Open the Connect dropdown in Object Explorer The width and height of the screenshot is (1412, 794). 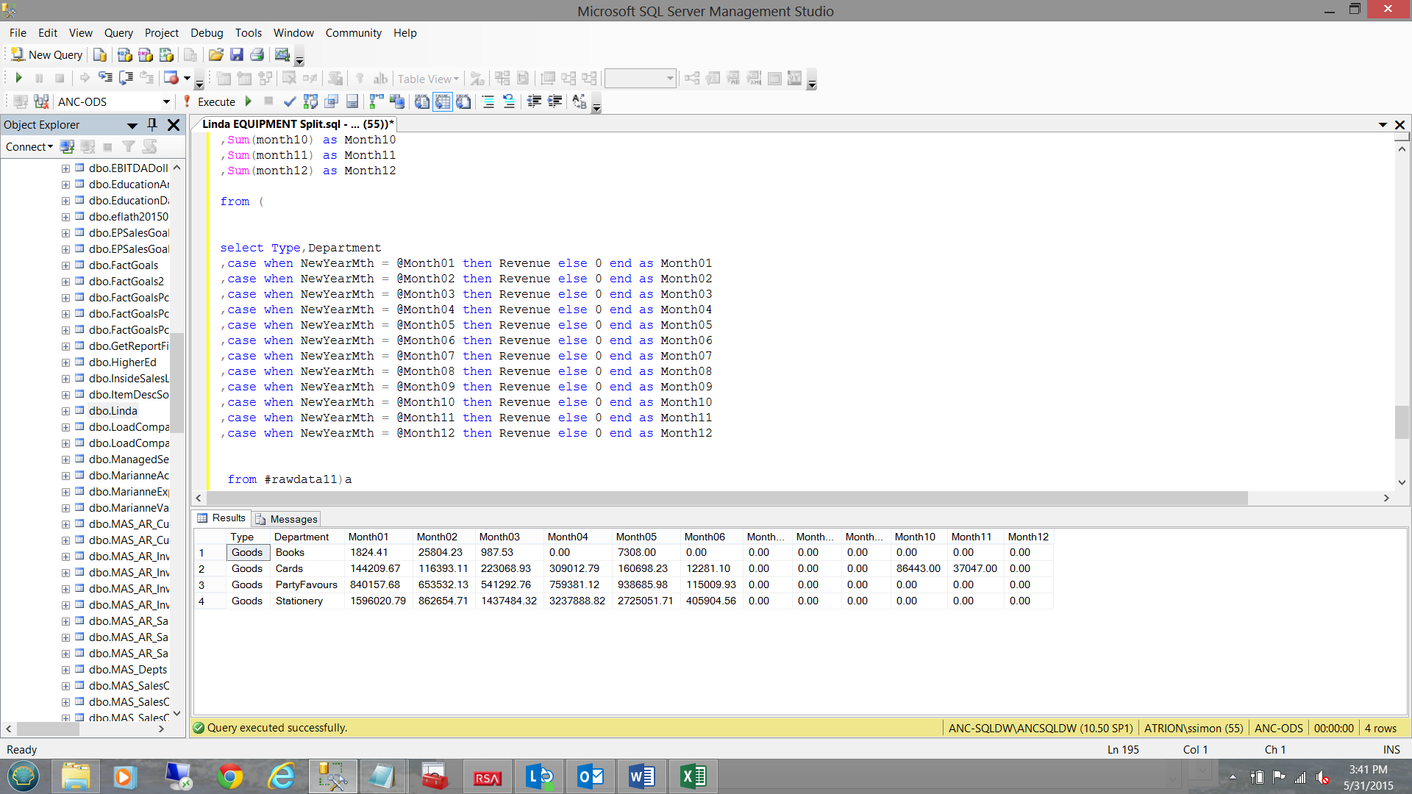29,147
